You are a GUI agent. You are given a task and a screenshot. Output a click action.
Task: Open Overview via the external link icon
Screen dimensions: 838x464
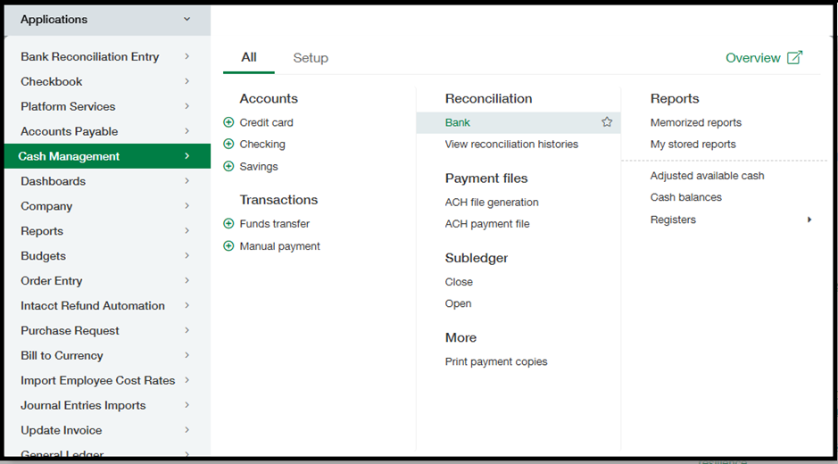(794, 57)
